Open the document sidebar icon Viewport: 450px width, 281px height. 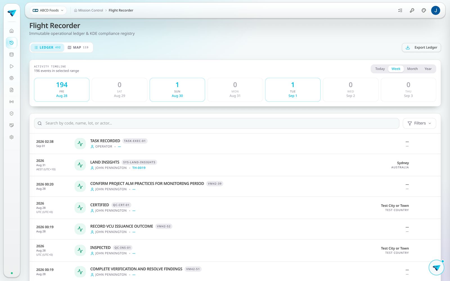coord(12,90)
